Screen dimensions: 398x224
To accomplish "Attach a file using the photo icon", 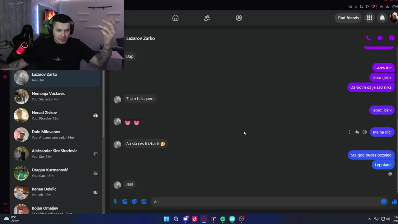I will pos(125,202).
